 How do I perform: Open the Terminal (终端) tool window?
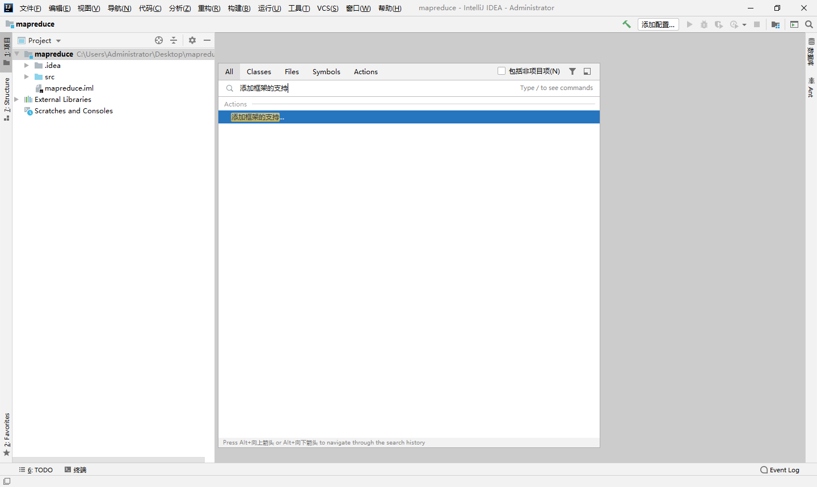click(75, 470)
